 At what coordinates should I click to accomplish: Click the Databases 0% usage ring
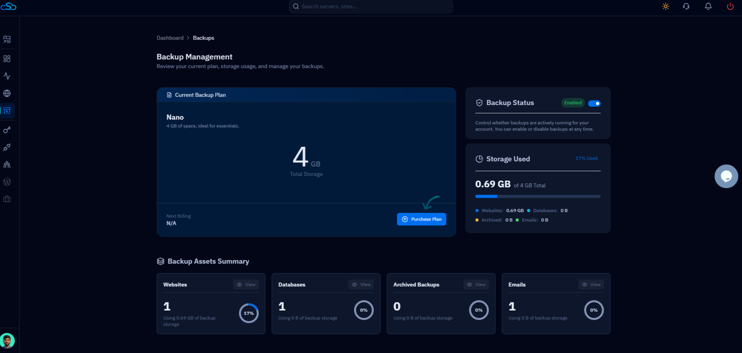coord(364,310)
